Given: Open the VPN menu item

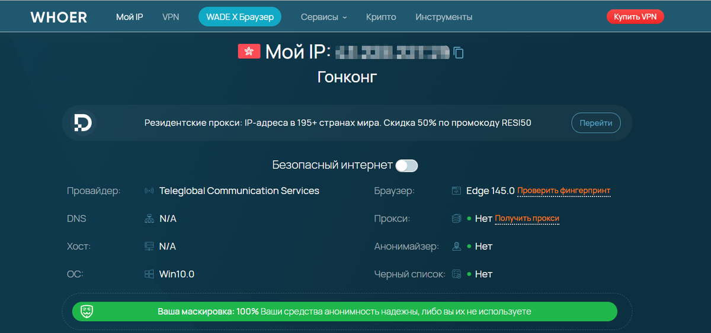Looking at the screenshot, I should click(x=171, y=17).
